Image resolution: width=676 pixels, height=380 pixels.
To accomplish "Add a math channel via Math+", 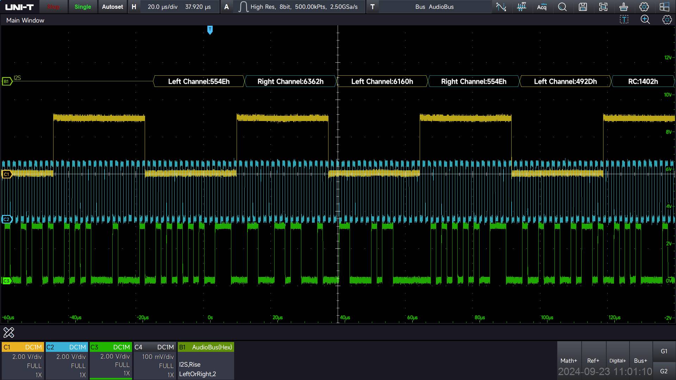I will pyautogui.click(x=569, y=360).
